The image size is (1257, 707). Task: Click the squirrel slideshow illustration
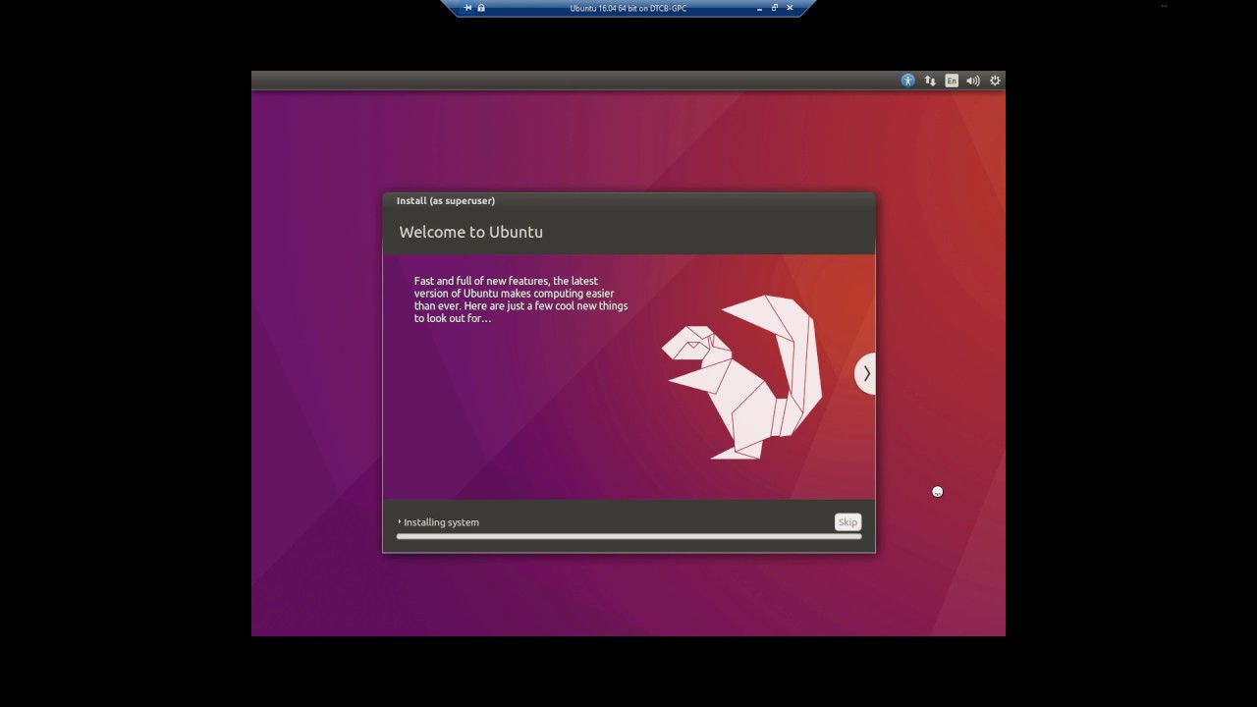[x=741, y=377]
